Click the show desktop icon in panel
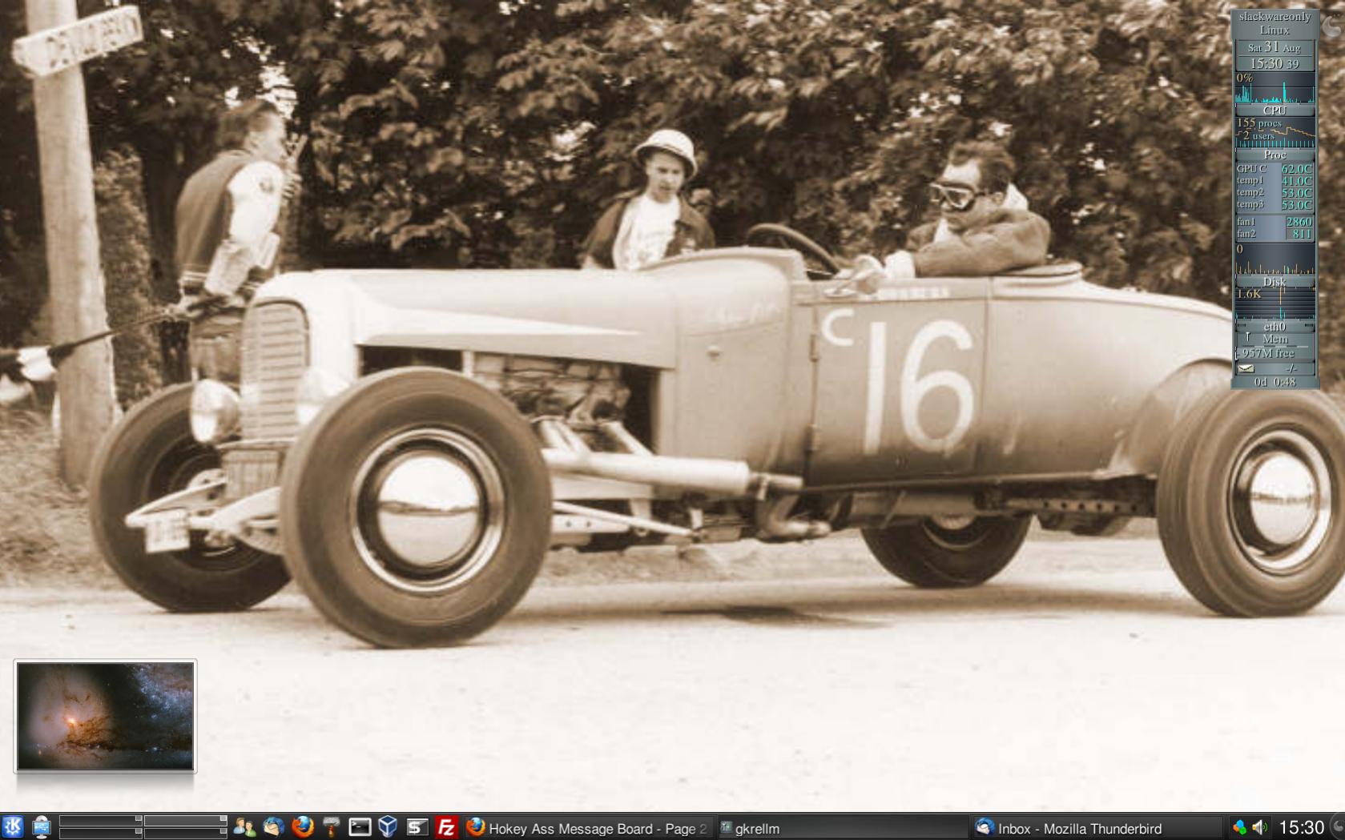Viewport: 1345px width, 840px height. [41, 826]
